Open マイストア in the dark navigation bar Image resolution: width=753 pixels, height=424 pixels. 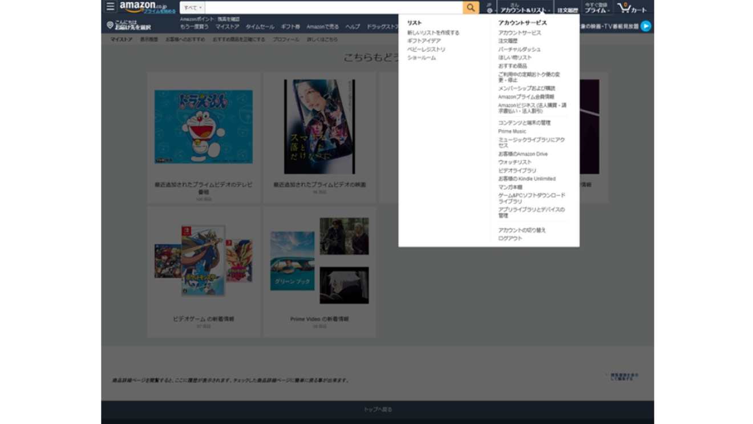(x=227, y=27)
